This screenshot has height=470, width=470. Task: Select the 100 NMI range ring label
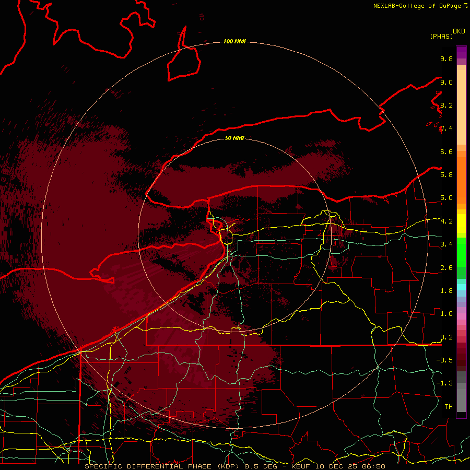tap(234, 41)
